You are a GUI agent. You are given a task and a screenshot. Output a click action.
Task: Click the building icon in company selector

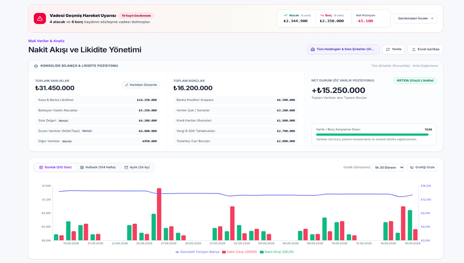coord(313,49)
